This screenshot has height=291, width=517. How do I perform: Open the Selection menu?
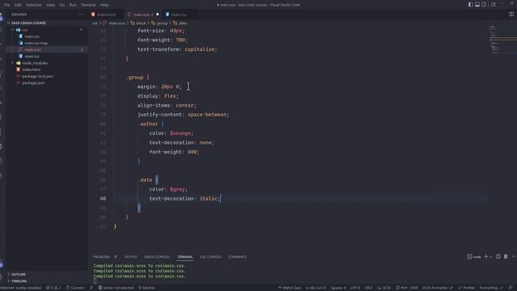pyautogui.click(x=34, y=5)
